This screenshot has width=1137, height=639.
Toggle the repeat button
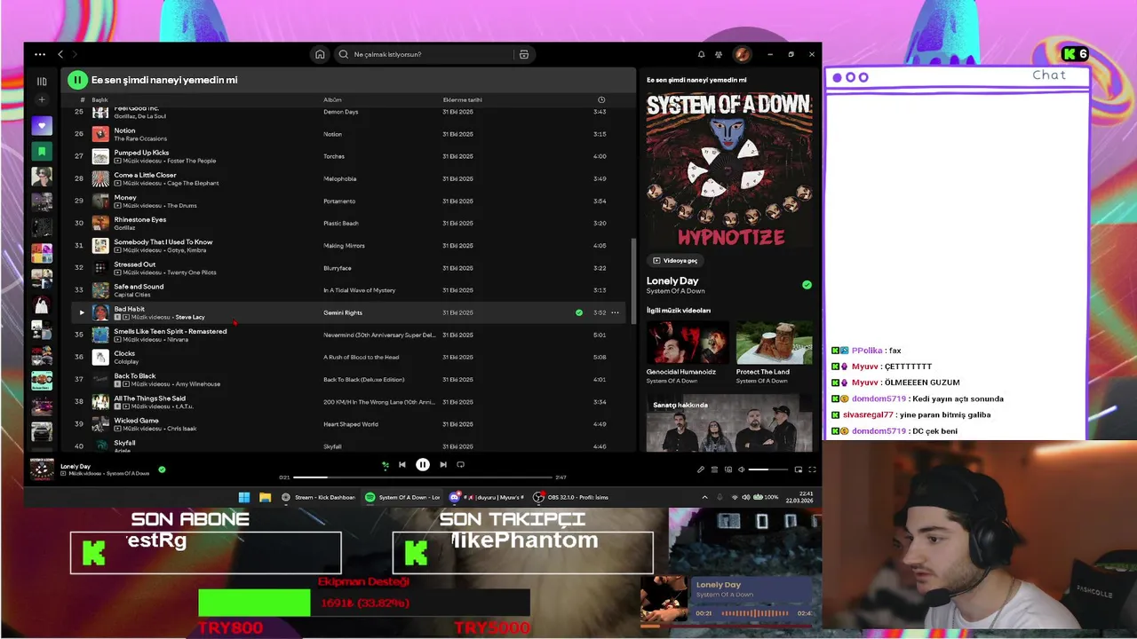pos(460,464)
